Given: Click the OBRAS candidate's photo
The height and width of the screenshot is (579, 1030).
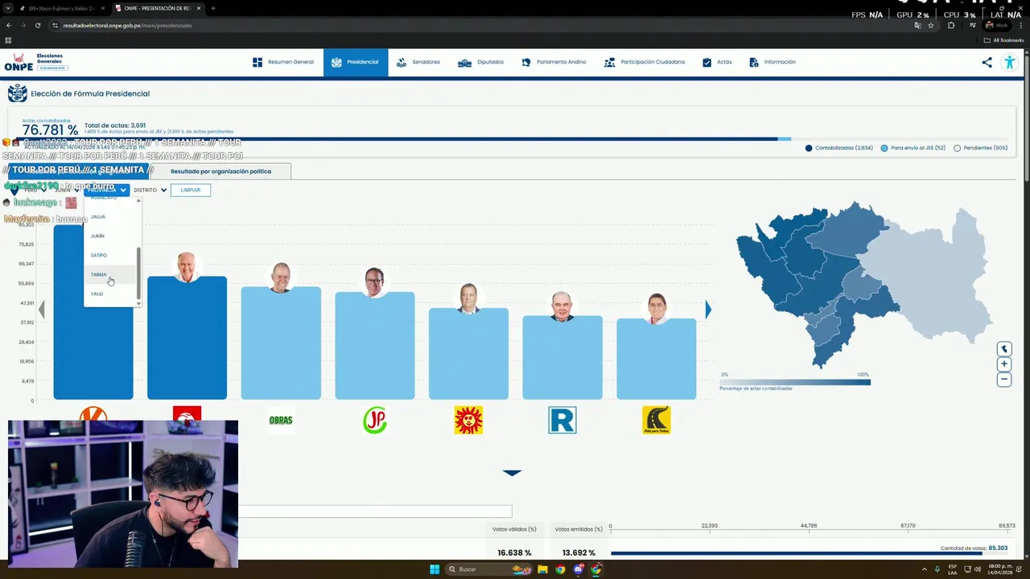Looking at the screenshot, I should click(281, 277).
